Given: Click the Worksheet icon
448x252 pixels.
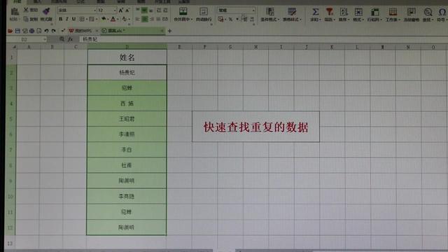Looking at the screenshot, I should pos(393,12).
